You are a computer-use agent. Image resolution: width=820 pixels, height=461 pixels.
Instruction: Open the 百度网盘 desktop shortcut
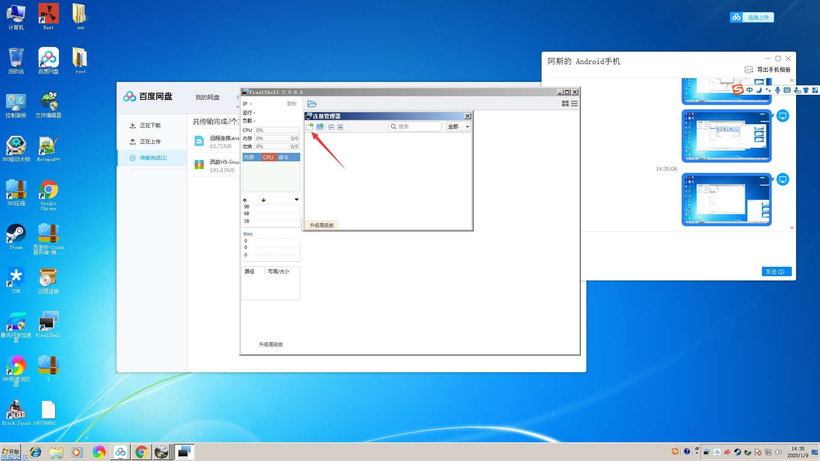click(x=48, y=61)
